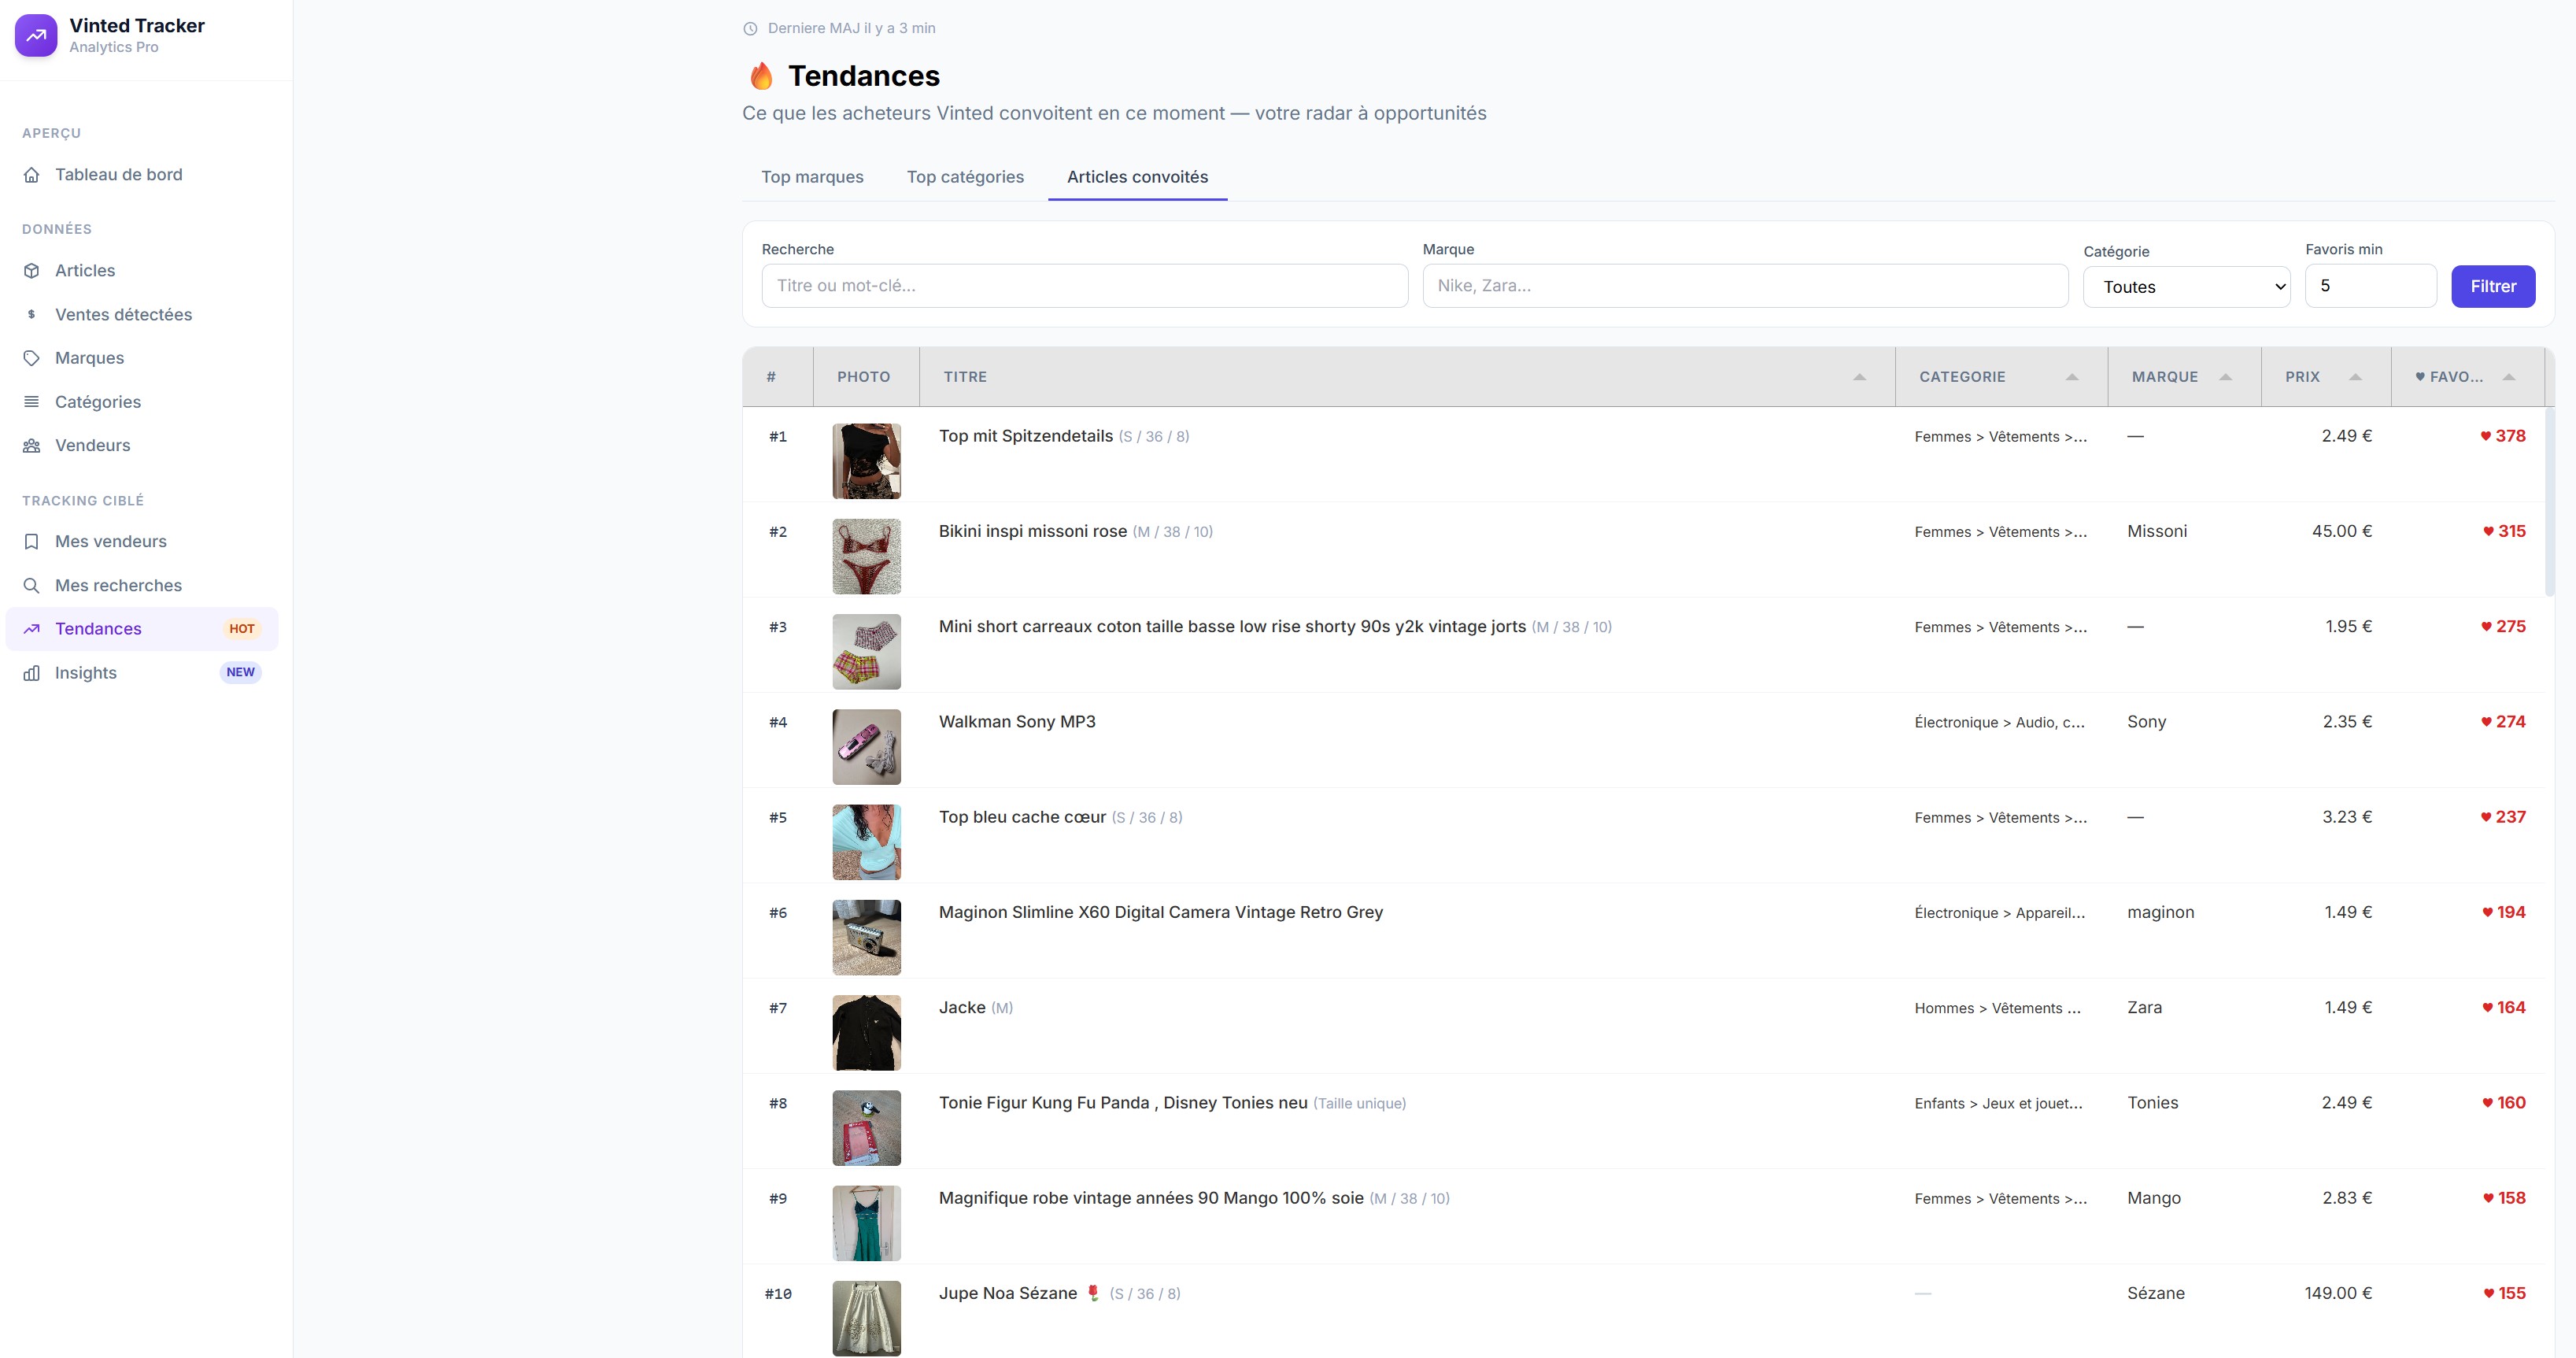Click the heart icon beside 315

click(x=2488, y=531)
